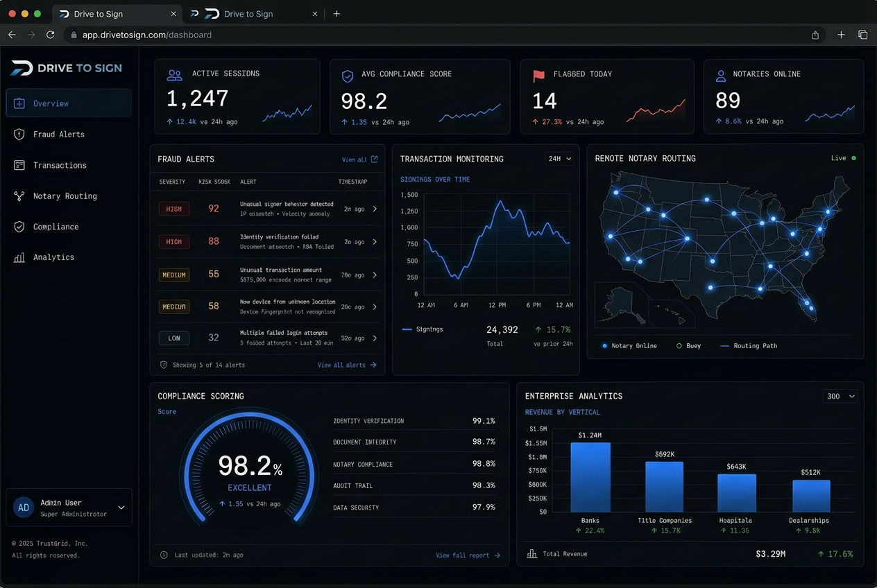Viewport: 877px width, 588px height.
Task: Click the browser share icon
Action: click(x=815, y=35)
